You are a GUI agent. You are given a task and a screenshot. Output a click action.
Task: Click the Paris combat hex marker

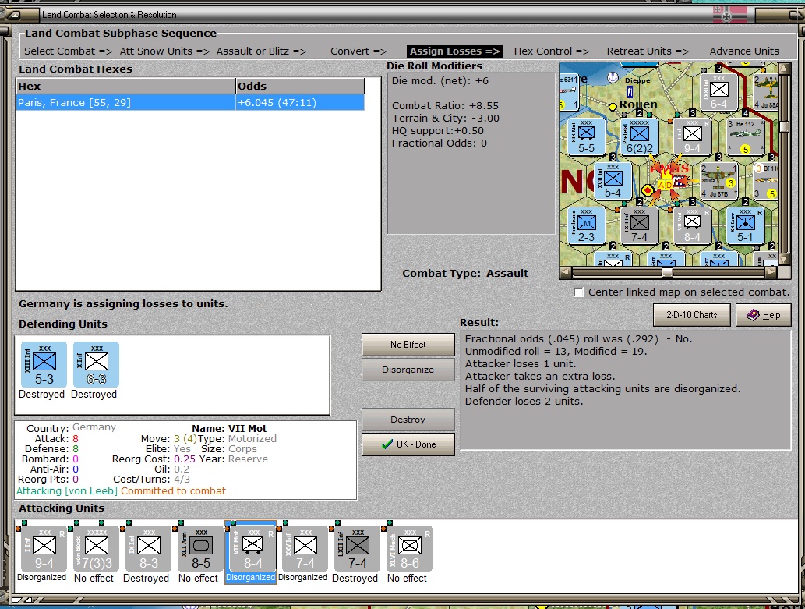pyautogui.click(x=666, y=182)
